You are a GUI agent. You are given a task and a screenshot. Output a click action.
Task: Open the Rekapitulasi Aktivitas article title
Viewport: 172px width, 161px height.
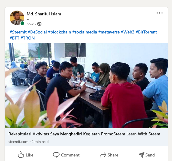[84, 134]
